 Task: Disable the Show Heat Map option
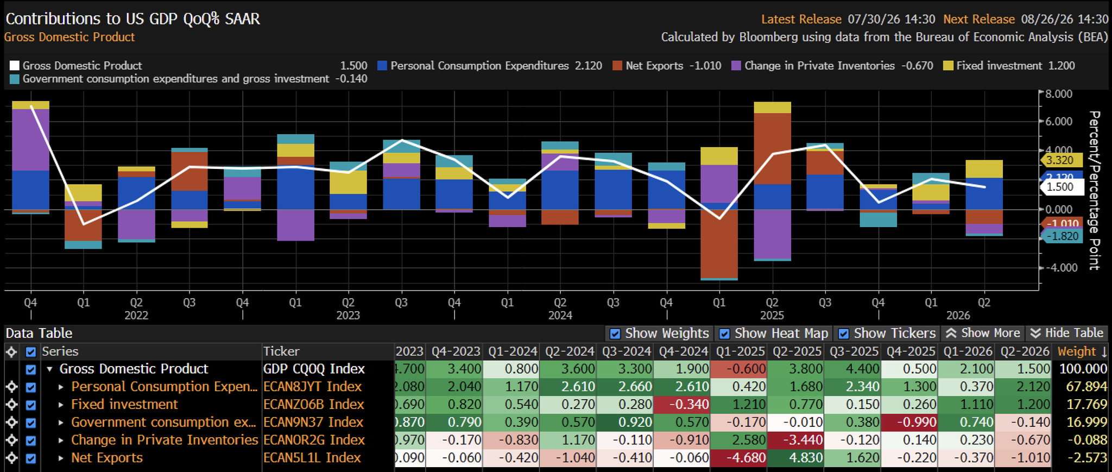point(724,333)
